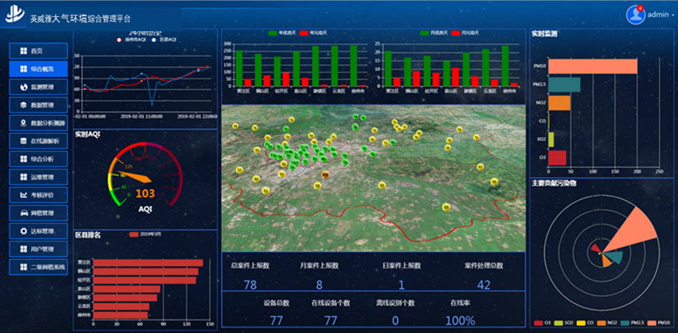The image size is (678, 333).
Task: Click the 监测管理 sidebar icon
Action: (22, 87)
